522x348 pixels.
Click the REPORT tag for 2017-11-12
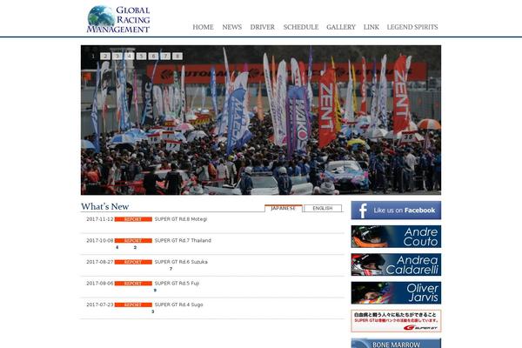point(133,219)
